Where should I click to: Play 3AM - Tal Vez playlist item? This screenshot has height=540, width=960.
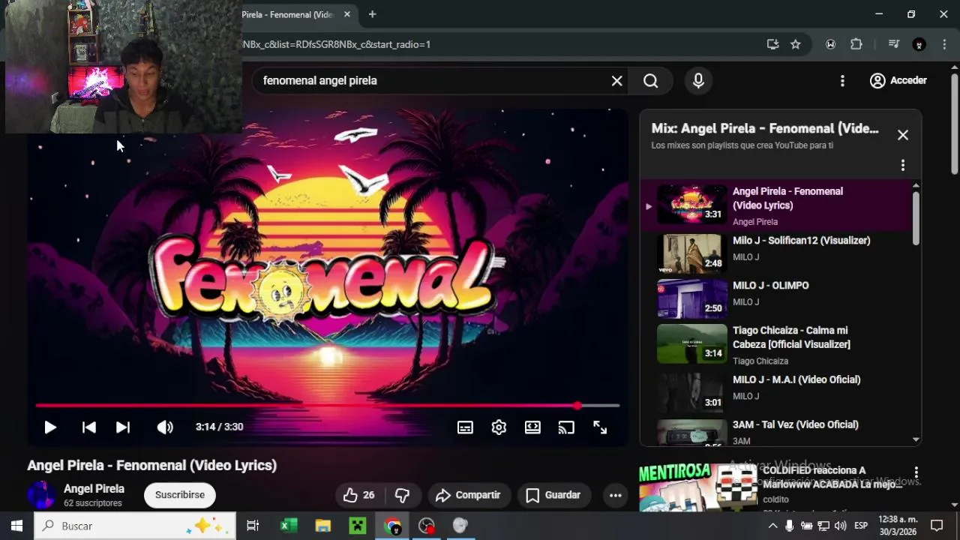tap(780, 432)
